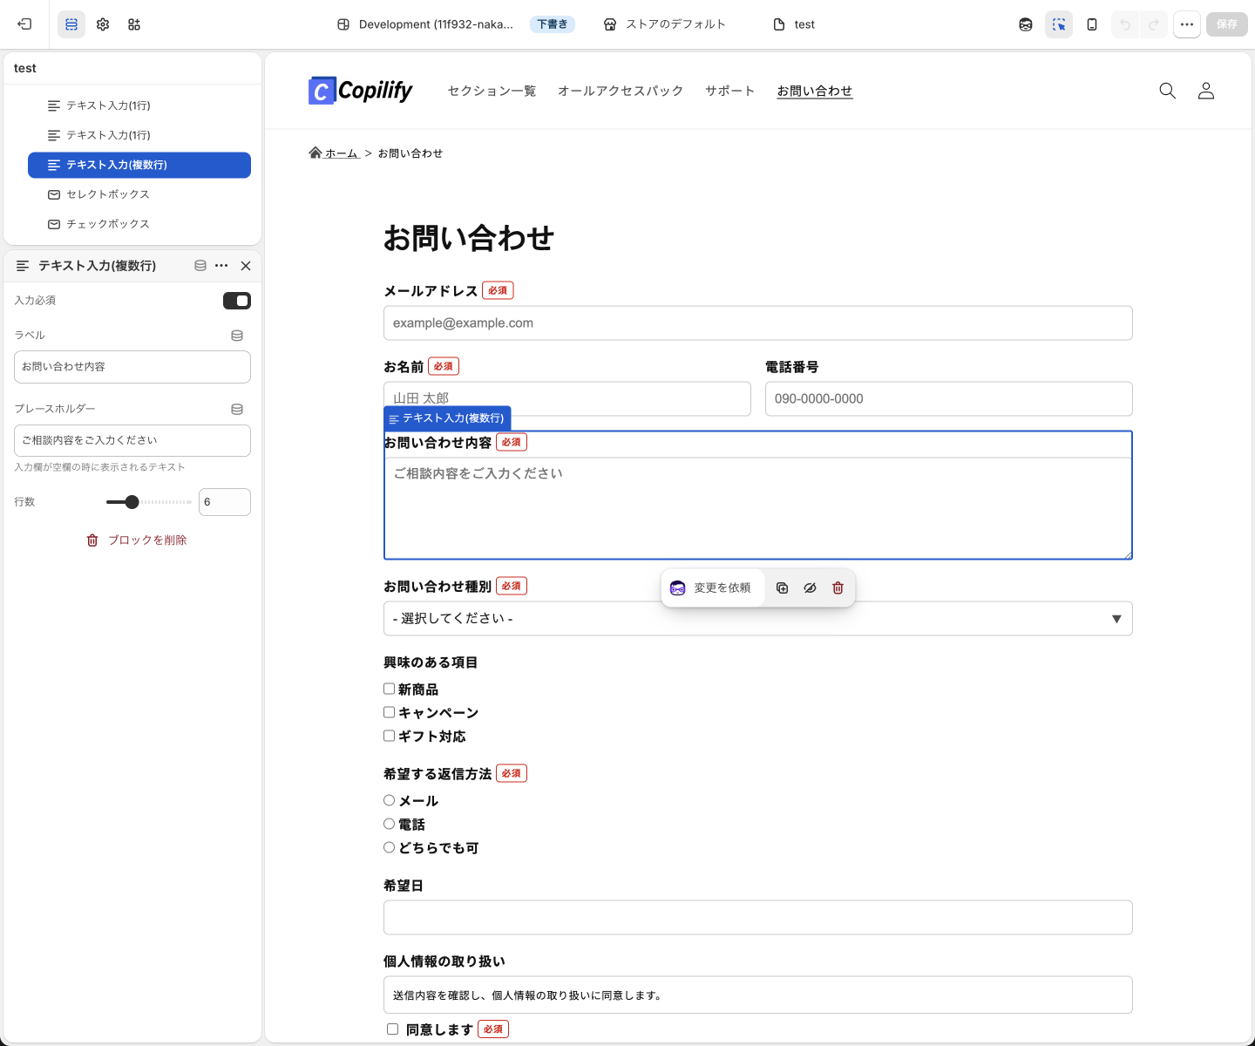1255x1046 pixels.
Task: Click the メールアドレス input field
Action: pos(758,323)
